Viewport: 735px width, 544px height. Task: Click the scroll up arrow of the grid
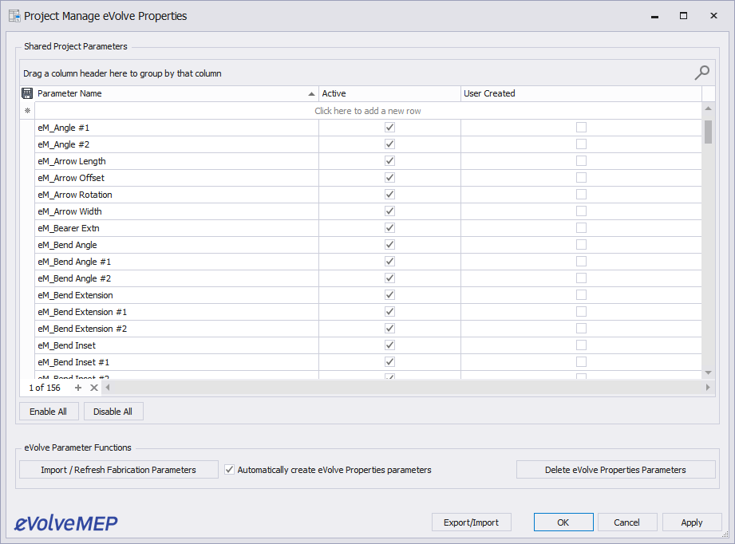pyautogui.click(x=709, y=108)
